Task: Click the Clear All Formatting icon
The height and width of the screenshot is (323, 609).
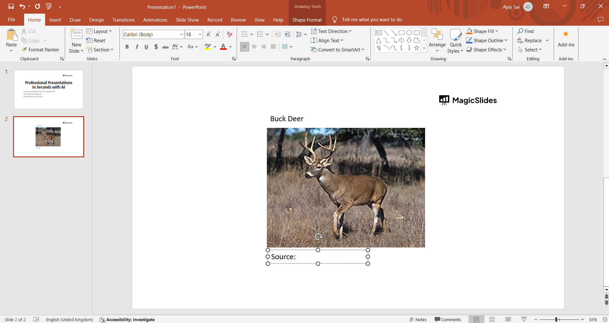Action: click(230, 34)
